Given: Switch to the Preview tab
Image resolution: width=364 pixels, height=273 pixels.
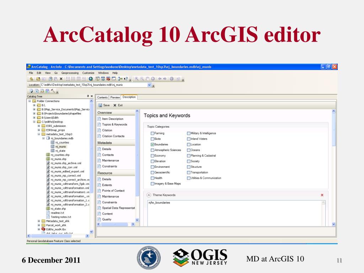Looking at the screenshot, I should [x=115, y=97].
